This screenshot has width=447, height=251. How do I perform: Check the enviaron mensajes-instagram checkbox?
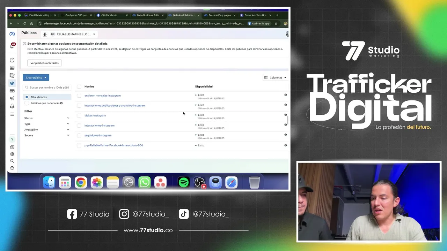point(79,96)
